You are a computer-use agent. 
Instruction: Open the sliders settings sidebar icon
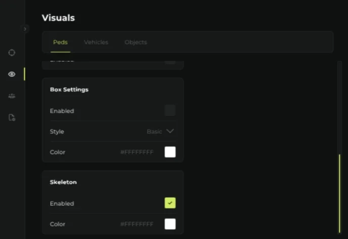coord(12,96)
